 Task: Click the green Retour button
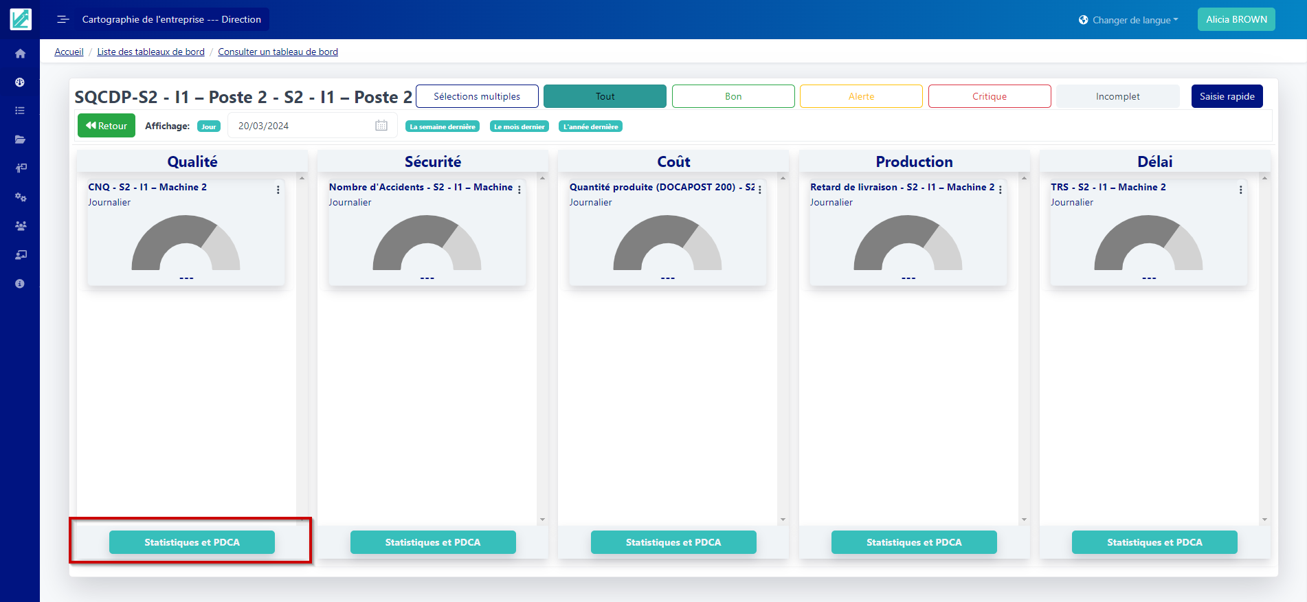107,126
